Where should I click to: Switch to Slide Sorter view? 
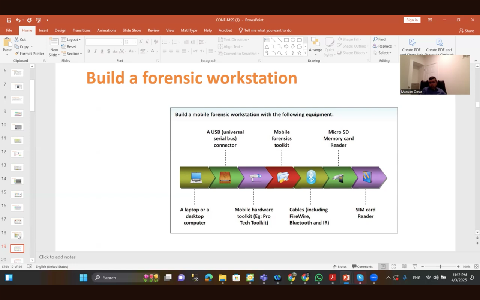coord(393,267)
